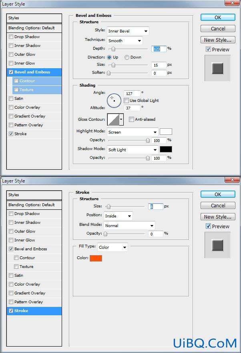241x353 pixels.
Task: Click the orange stroke Color swatch
Action: pos(96,258)
